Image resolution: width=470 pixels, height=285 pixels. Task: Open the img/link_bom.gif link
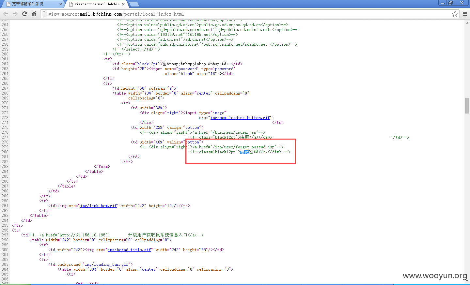(99, 206)
